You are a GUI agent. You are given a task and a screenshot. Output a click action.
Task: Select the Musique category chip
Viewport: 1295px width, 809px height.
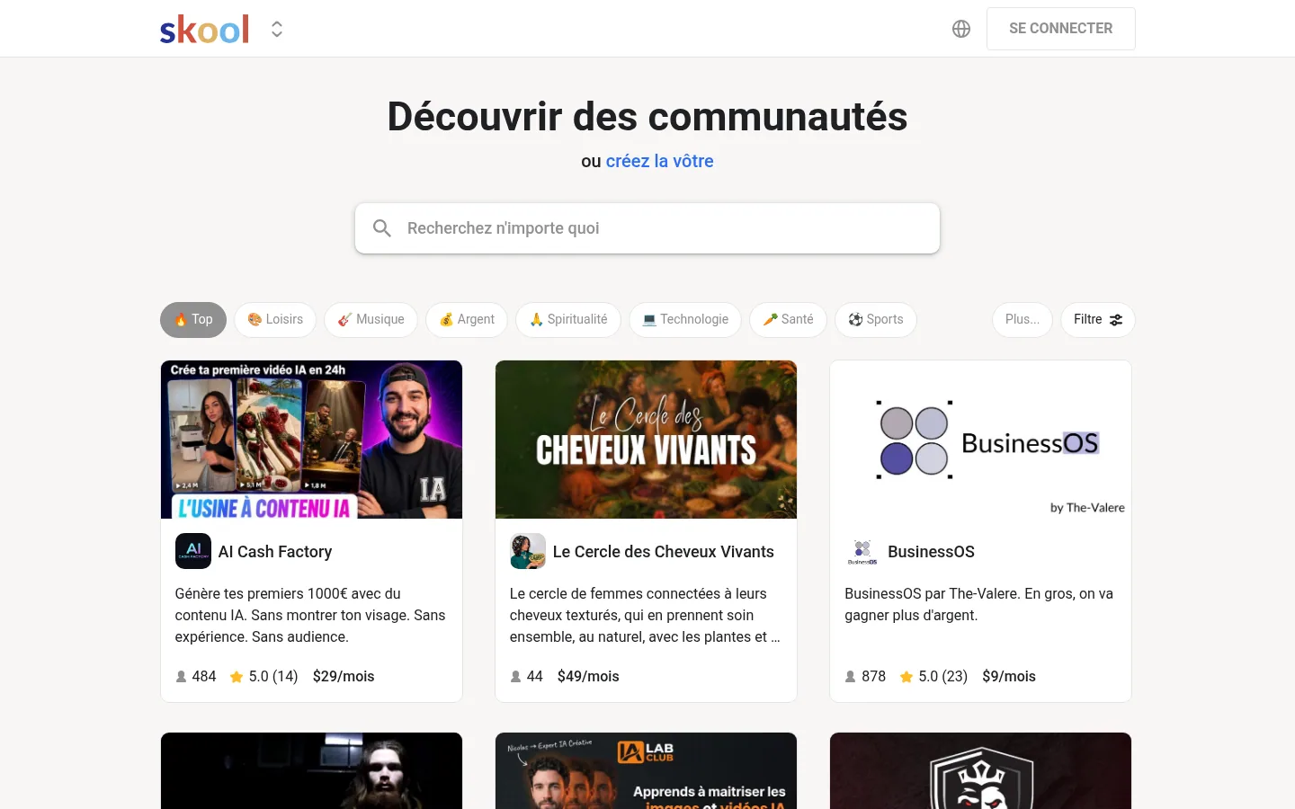[371, 320]
